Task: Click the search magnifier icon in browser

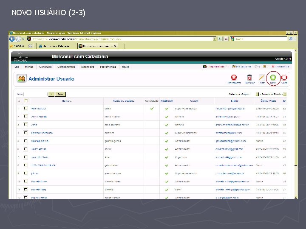Action: tap(291, 39)
